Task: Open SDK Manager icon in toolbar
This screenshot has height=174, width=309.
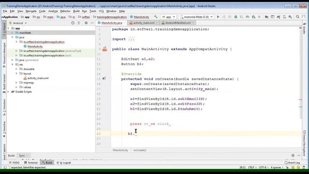Action: [290, 17]
